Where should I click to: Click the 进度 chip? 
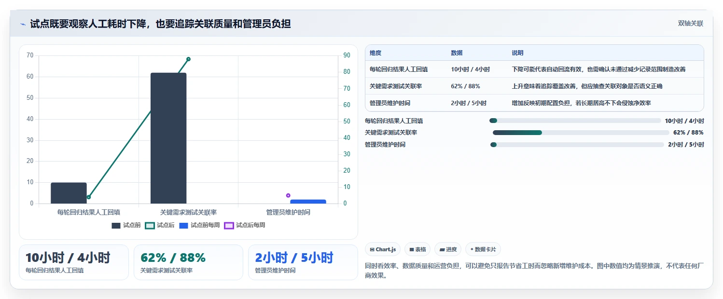coord(448,249)
